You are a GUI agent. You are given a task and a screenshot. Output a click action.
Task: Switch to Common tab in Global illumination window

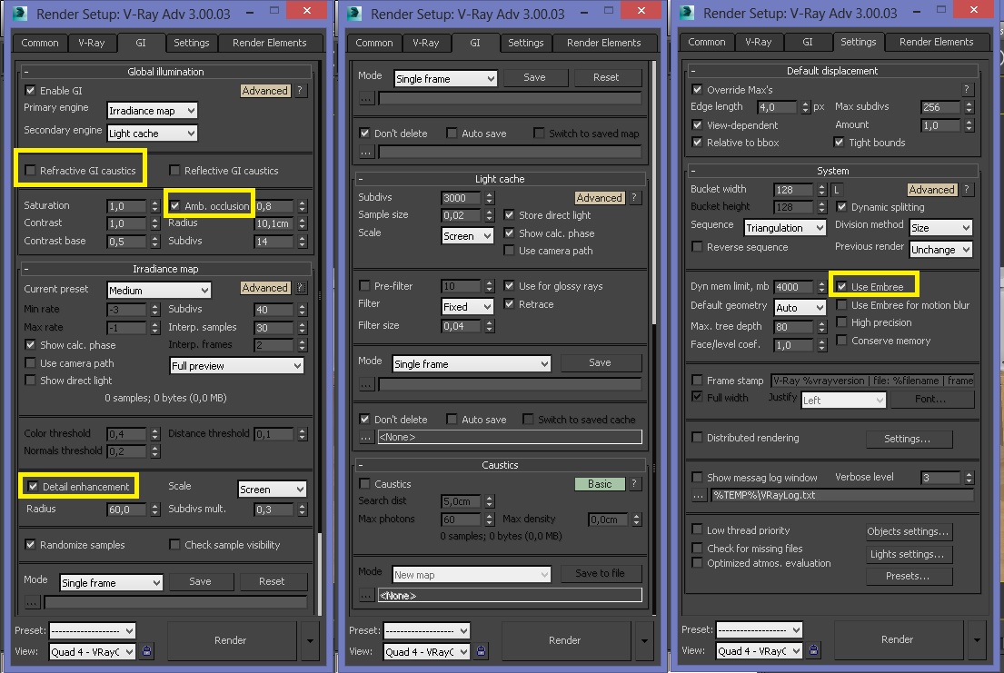tap(40, 43)
